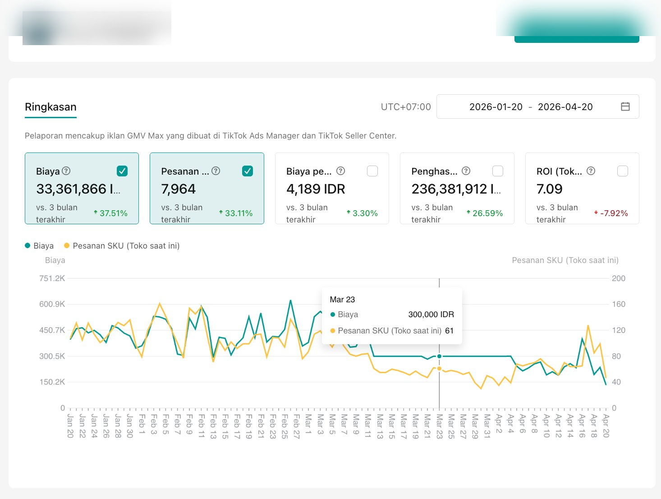Click the help icon next to Pesanan card title

pyautogui.click(x=216, y=171)
